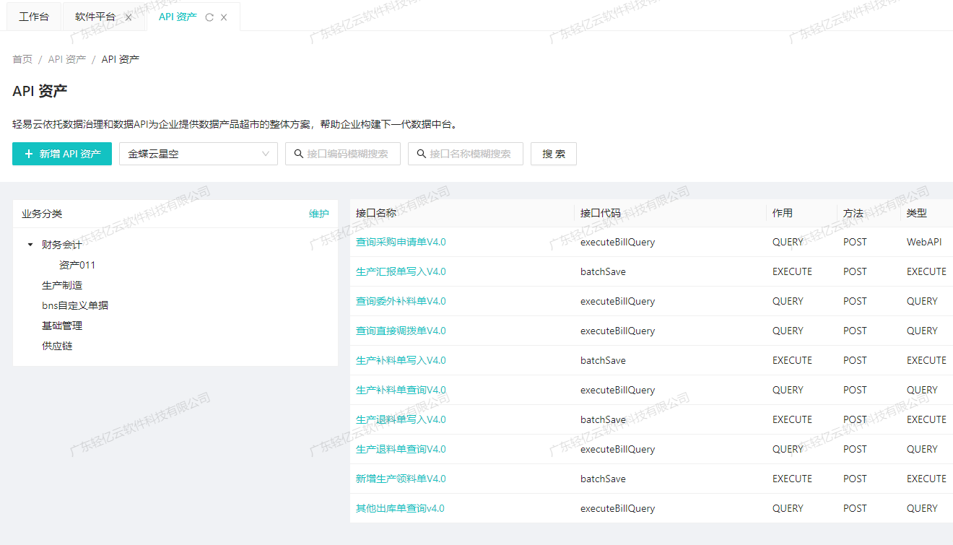The image size is (953, 545).
Task: Close the 软件平台 tab
Action: tap(129, 17)
